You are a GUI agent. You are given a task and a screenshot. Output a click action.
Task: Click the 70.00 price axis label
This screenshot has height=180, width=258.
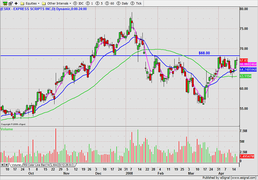point(244,49)
